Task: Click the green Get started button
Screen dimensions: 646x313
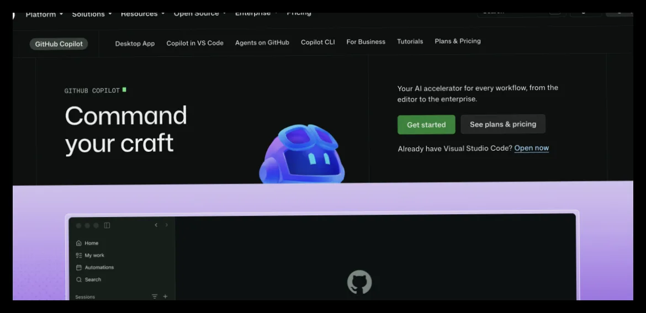Action: point(426,125)
